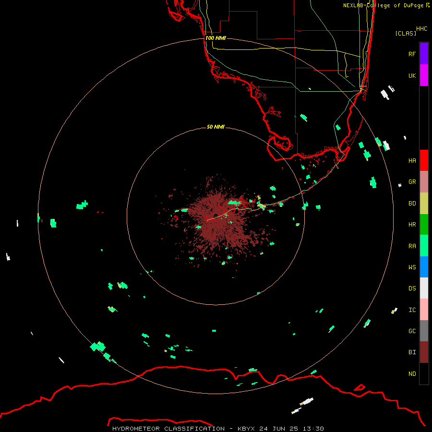Click the WS legend label

click(412, 267)
